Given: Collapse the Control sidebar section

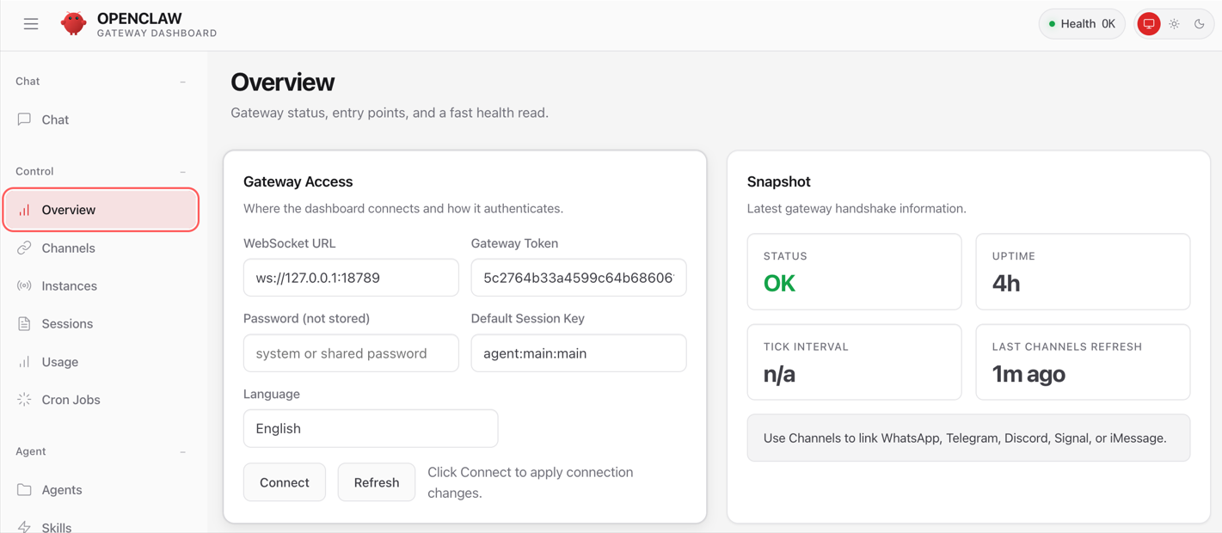Looking at the screenshot, I should pyautogui.click(x=183, y=172).
